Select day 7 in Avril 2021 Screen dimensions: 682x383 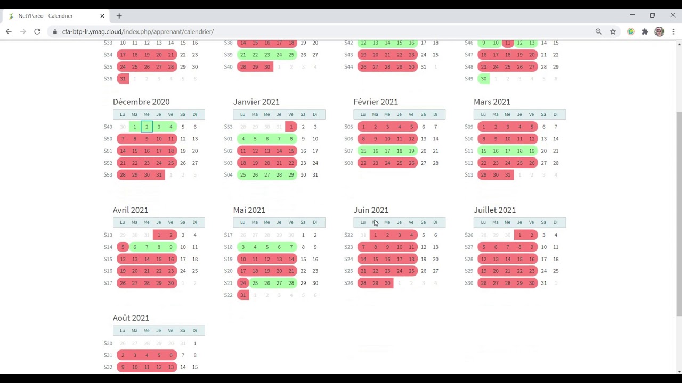(x=147, y=247)
